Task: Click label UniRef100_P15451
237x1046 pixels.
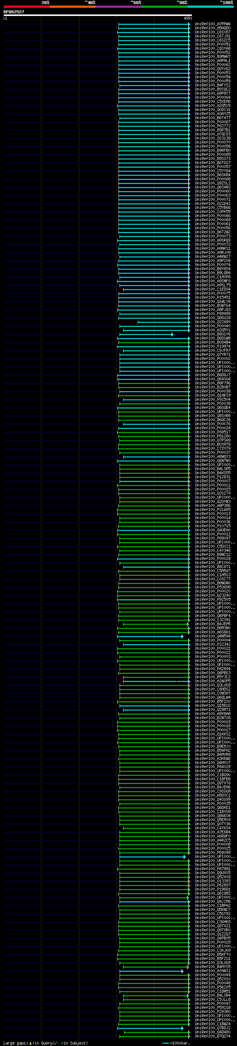Action: [x=213, y=297]
